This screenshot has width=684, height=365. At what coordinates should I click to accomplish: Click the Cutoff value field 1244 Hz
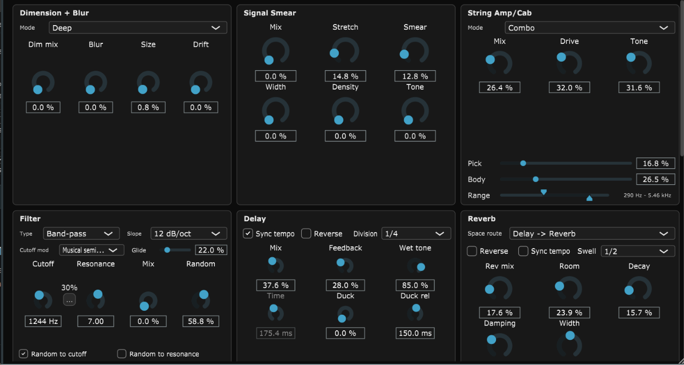(x=43, y=322)
